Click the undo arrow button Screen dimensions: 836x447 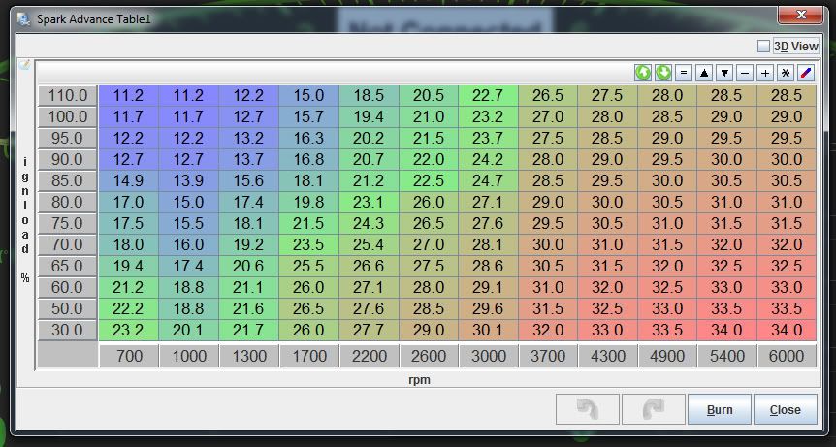coord(587,409)
